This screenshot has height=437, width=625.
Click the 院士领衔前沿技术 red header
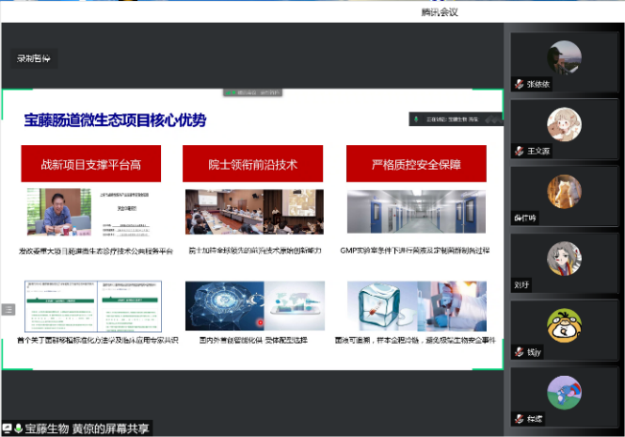click(252, 164)
